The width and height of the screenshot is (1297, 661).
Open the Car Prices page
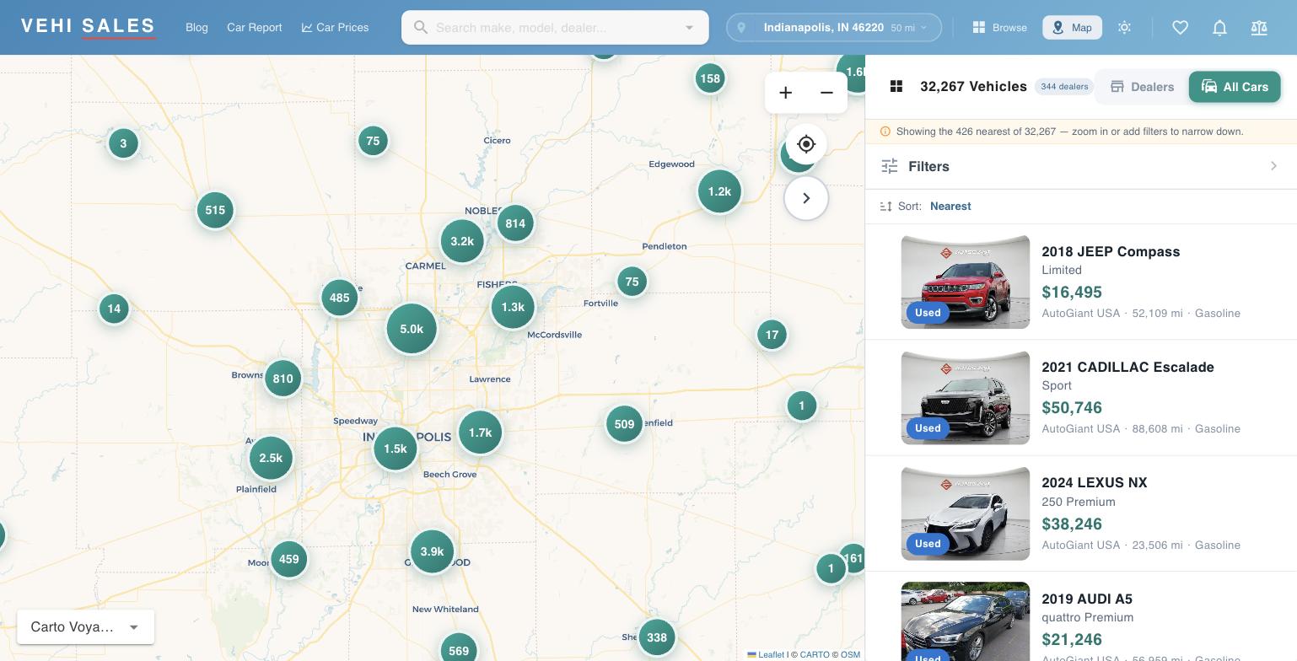[x=335, y=28]
